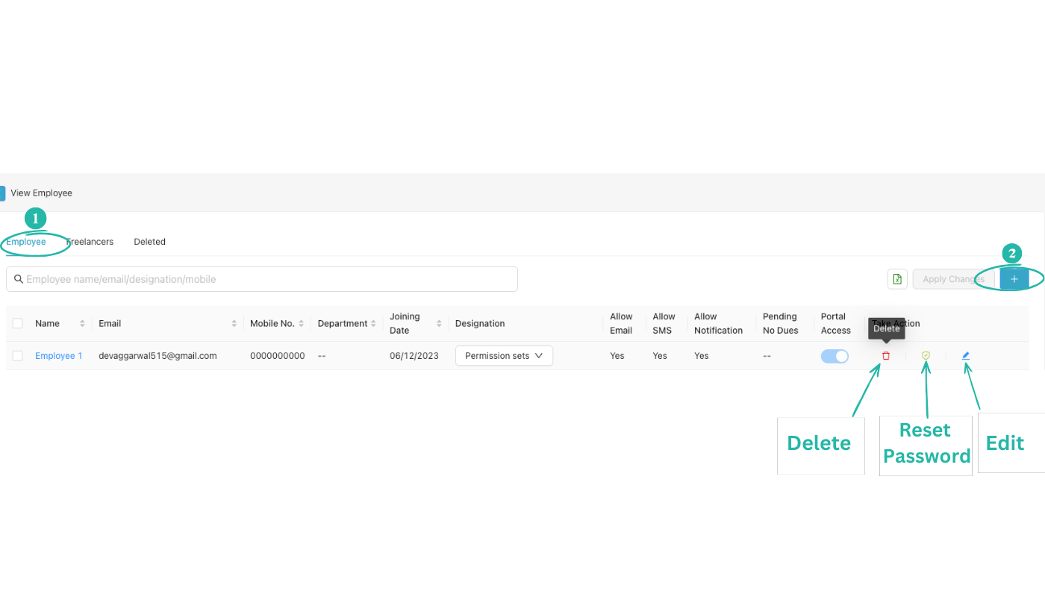Open the Deleted tab

(149, 241)
